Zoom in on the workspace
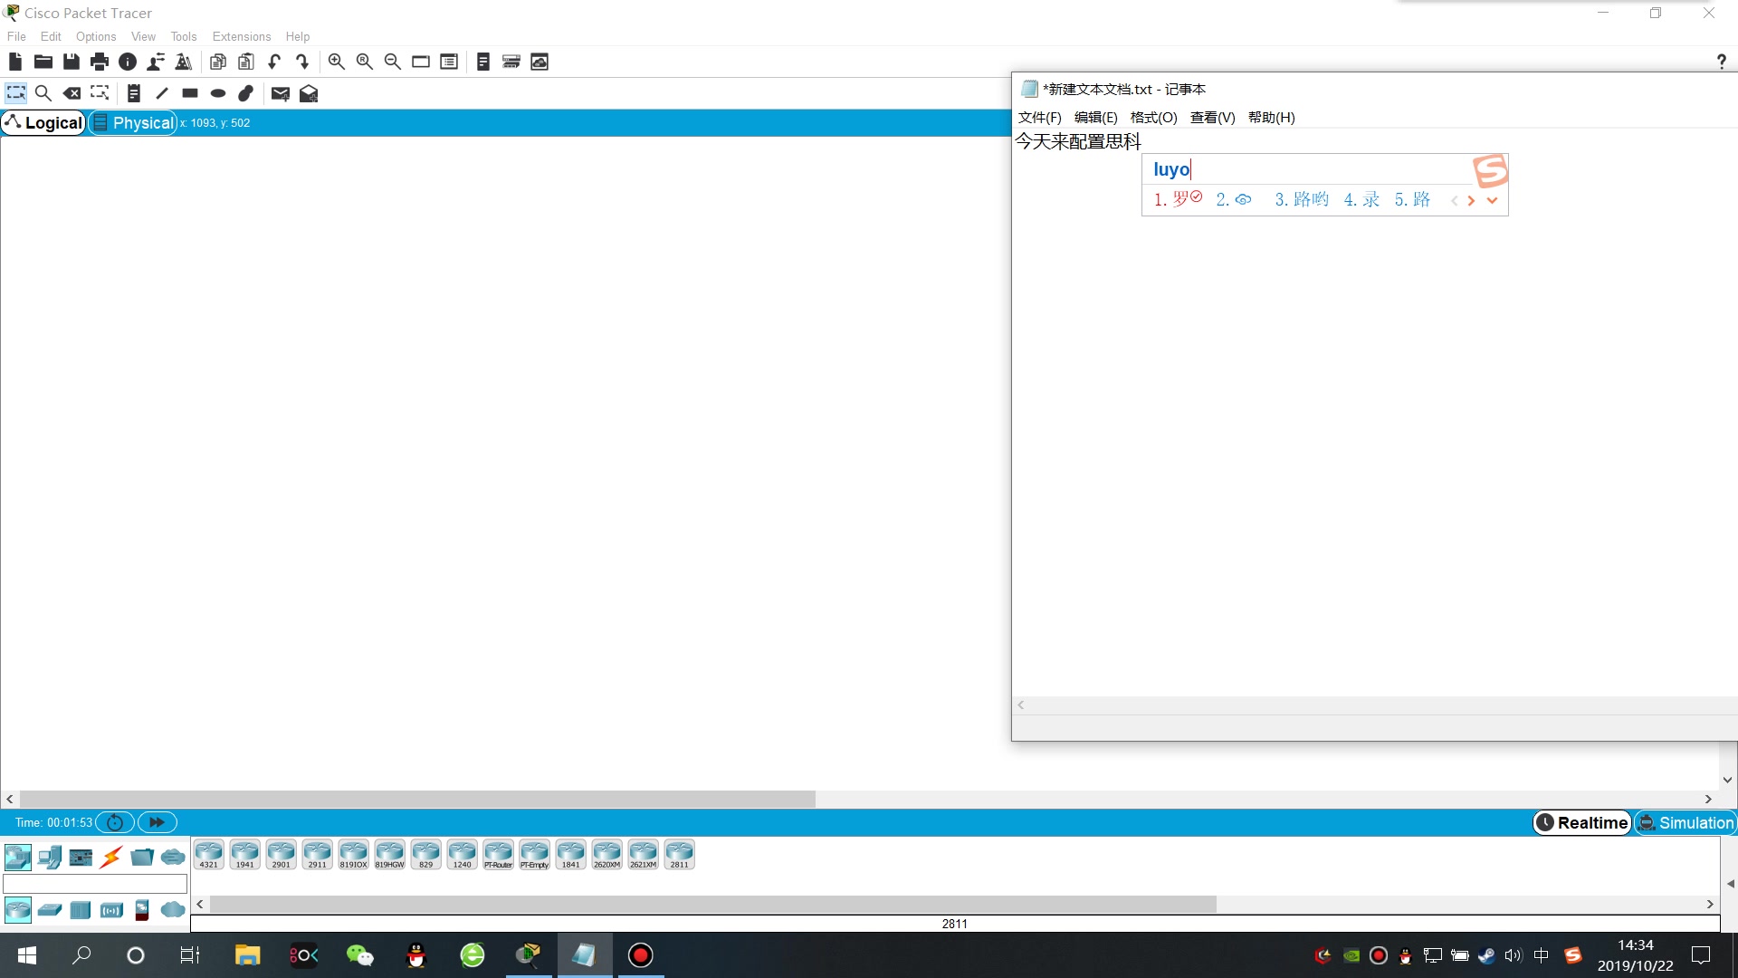Viewport: 1738px width, 978px height. [x=337, y=62]
